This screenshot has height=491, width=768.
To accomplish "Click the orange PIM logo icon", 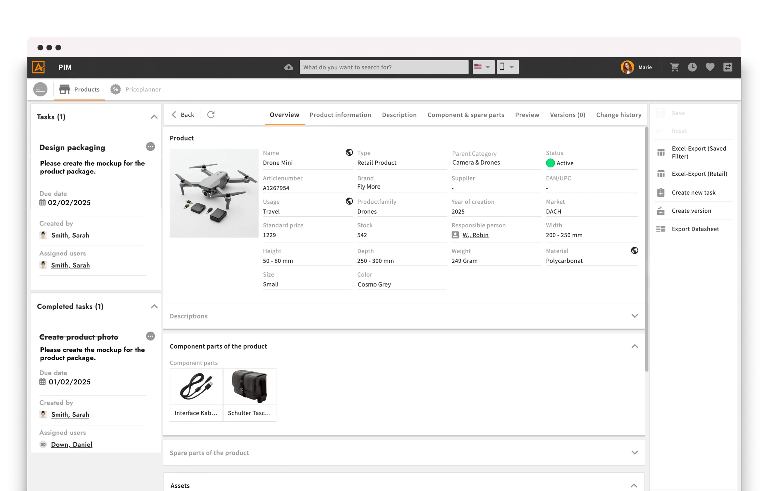I will pyautogui.click(x=39, y=67).
